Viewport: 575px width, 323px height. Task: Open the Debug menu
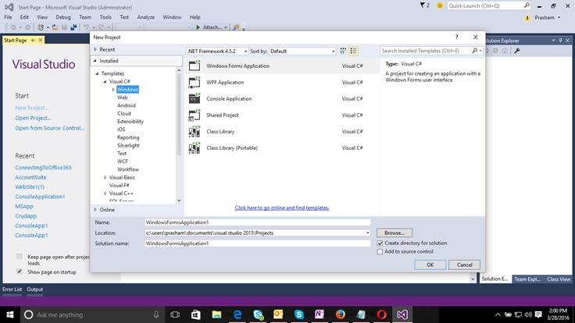62,16
